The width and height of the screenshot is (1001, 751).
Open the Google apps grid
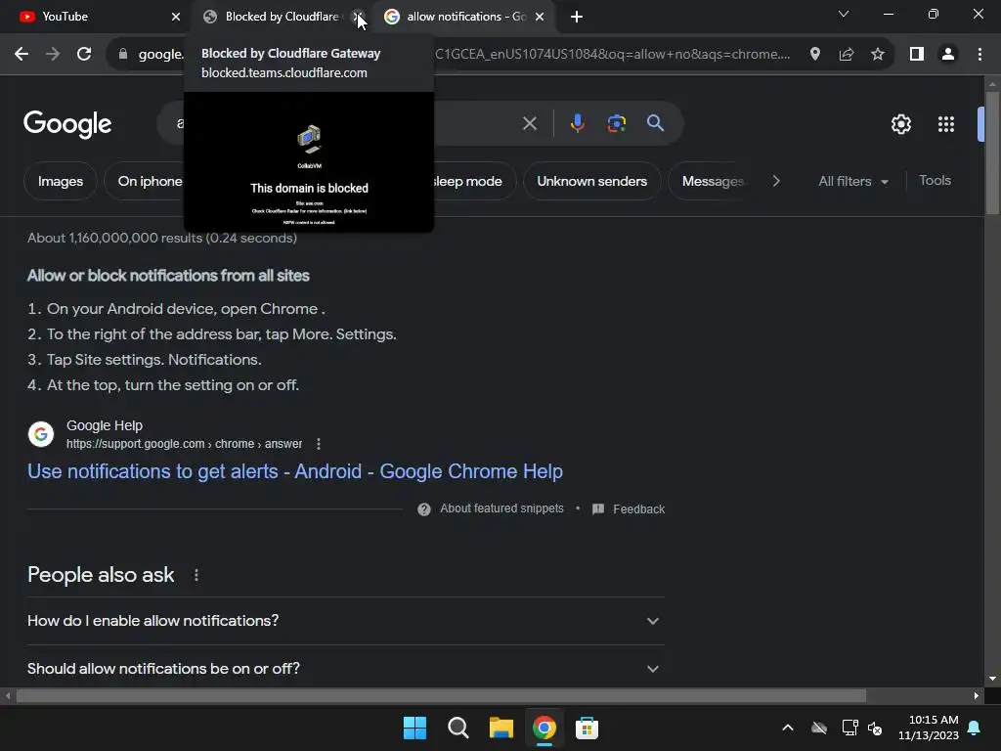[946, 124]
